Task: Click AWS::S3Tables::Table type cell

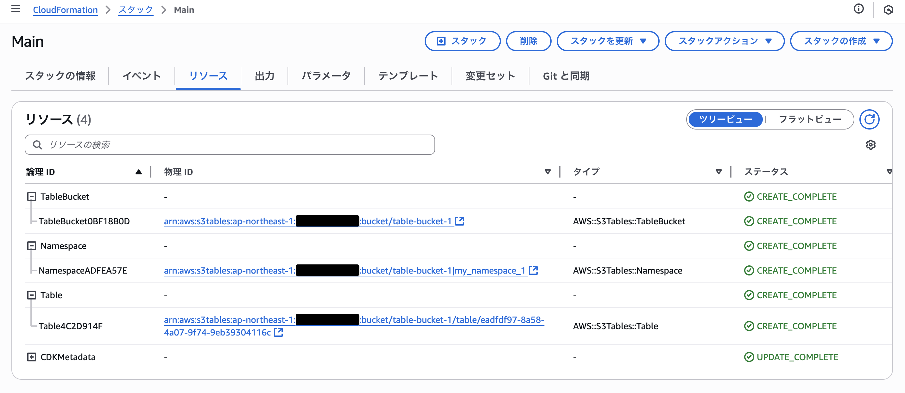Action: (615, 326)
